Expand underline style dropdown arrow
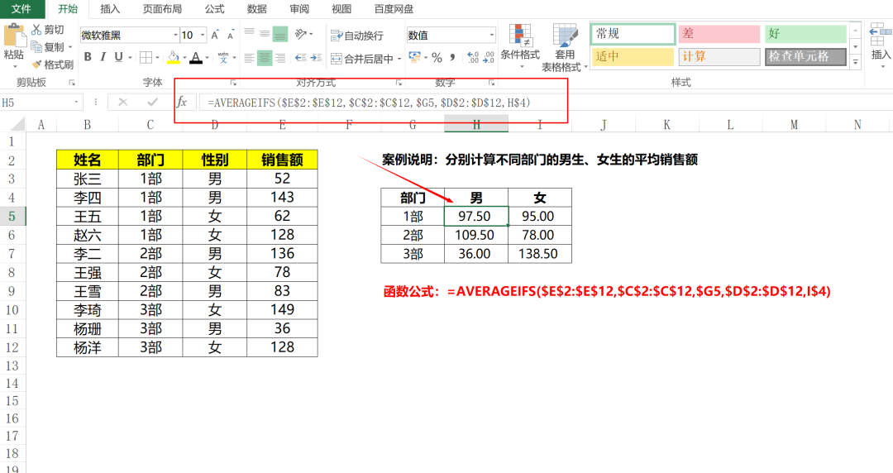This screenshot has height=473, width=893. [130, 58]
